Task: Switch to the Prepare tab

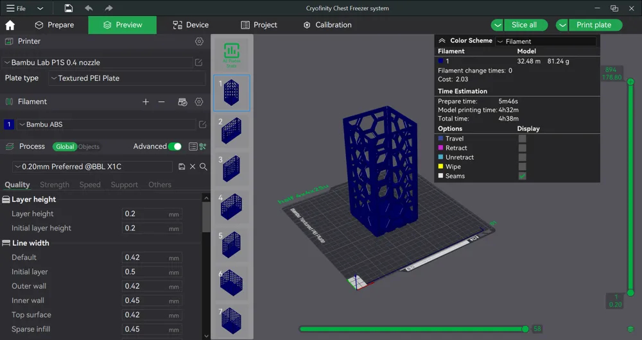Action: coord(55,25)
